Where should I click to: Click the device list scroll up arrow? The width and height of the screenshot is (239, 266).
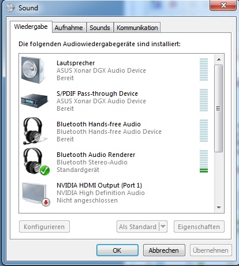tap(219, 59)
